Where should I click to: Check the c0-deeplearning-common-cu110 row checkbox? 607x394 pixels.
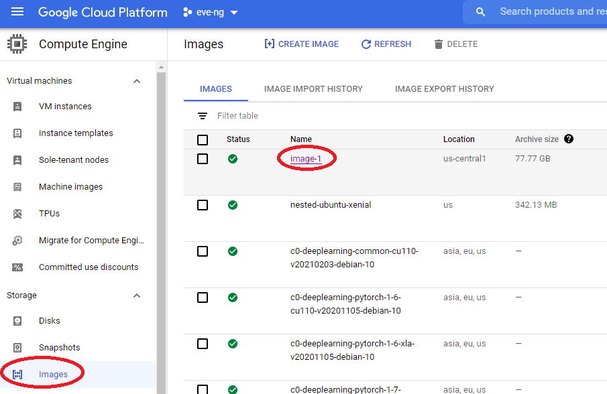point(203,251)
